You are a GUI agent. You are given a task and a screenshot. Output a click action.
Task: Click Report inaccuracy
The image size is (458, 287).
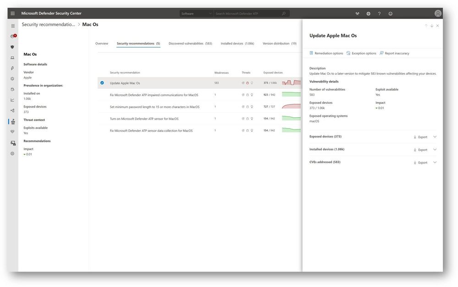click(394, 54)
